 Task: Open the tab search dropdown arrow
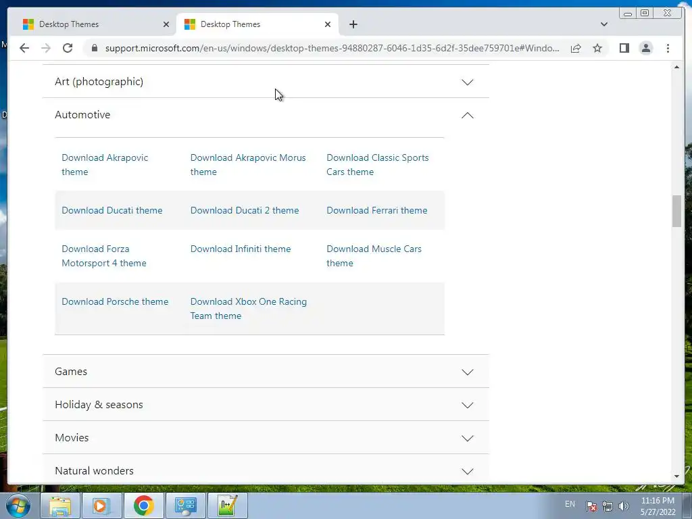coord(603,24)
